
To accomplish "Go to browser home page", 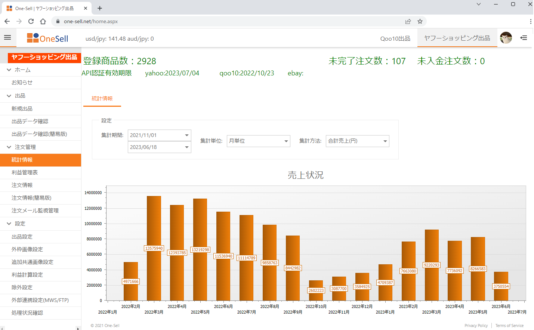I will pos(43,21).
